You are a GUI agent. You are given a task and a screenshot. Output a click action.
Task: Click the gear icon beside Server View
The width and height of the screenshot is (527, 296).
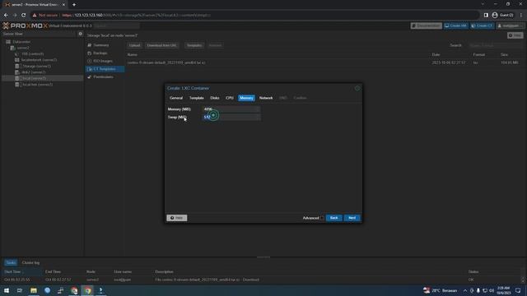pos(81,34)
